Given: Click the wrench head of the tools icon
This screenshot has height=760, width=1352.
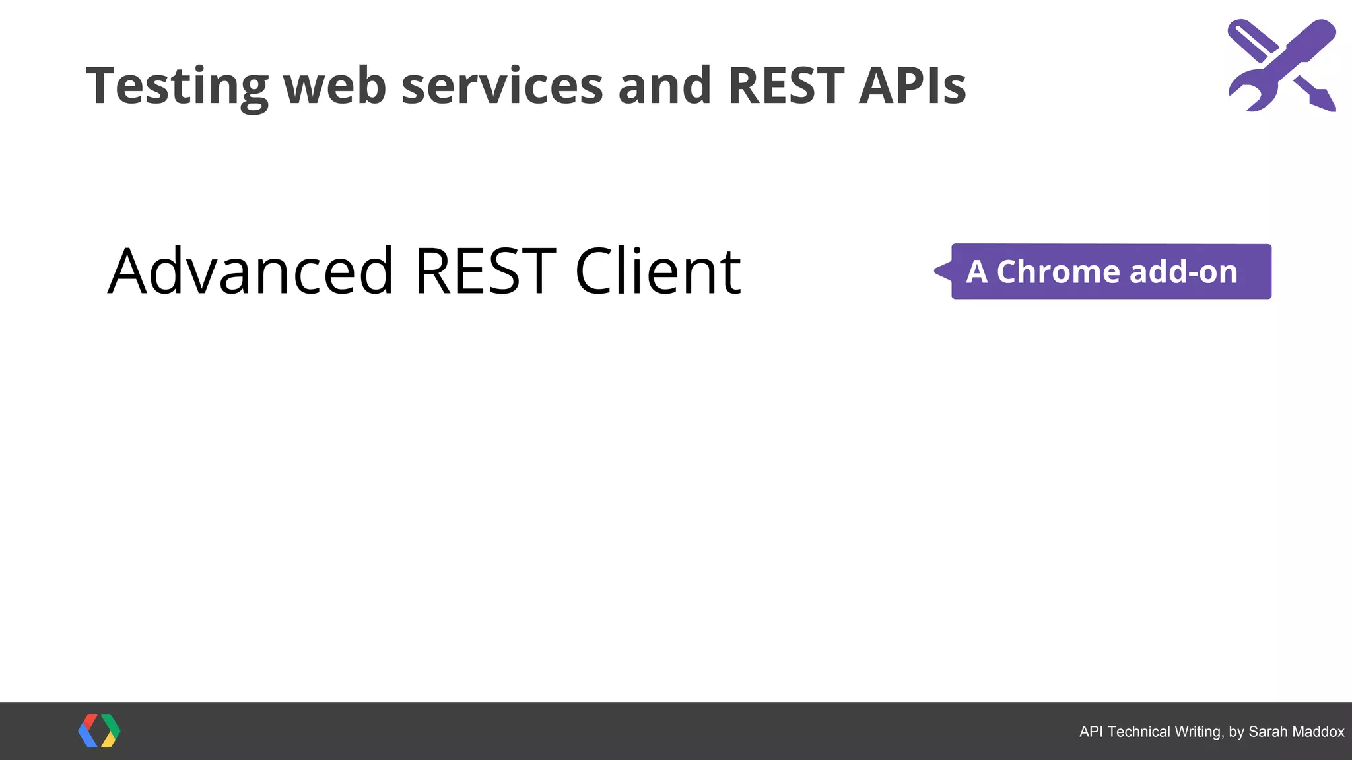Looking at the screenshot, I should tap(1248, 93).
